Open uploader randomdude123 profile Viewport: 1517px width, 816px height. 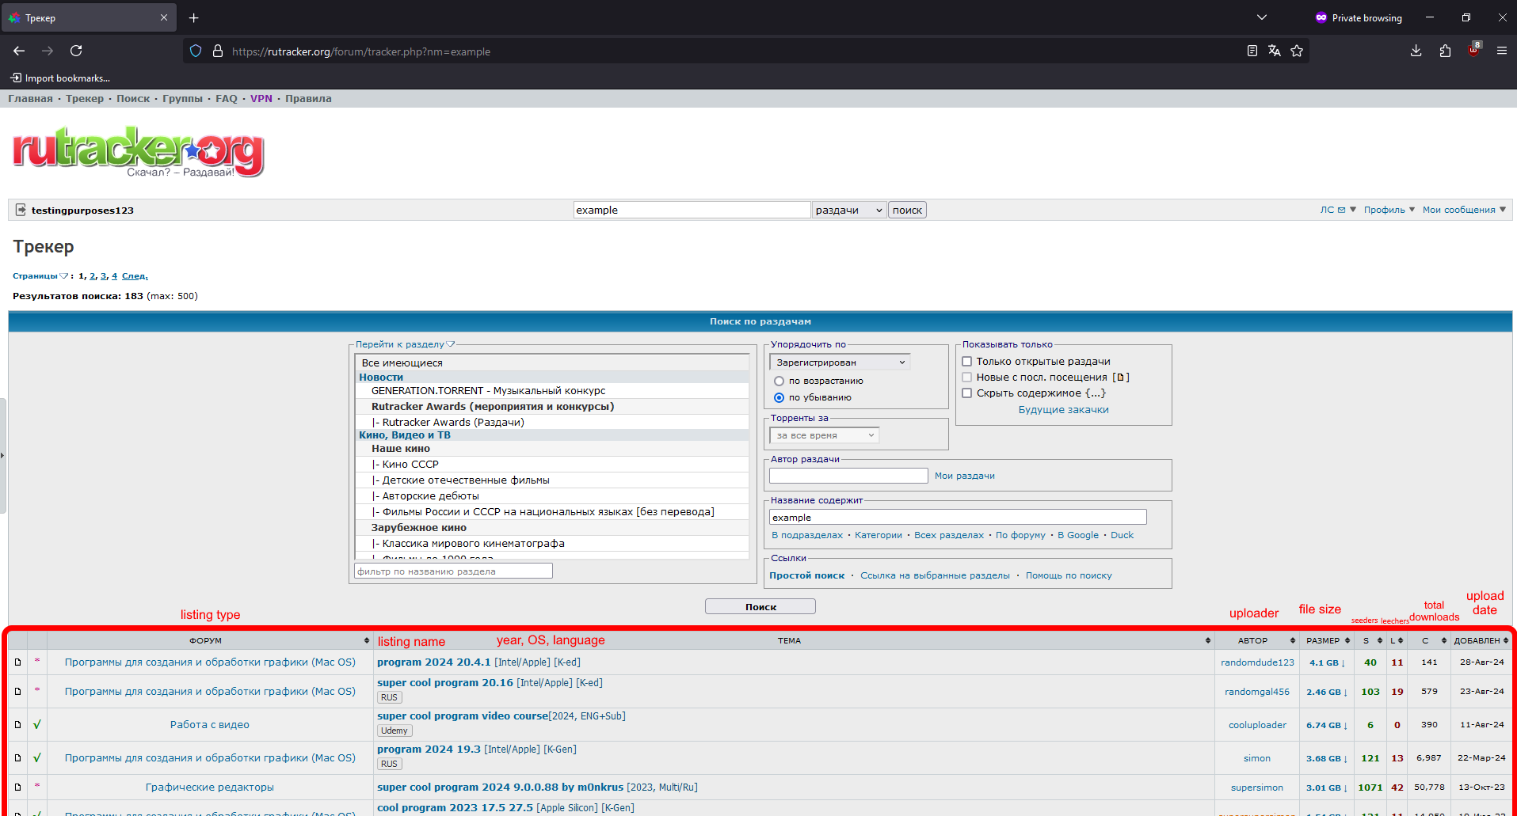pyautogui.click(x=1257, y=662)
